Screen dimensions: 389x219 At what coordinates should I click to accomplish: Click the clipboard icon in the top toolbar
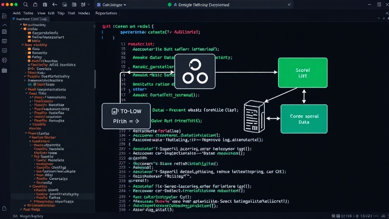click(x=45, y=5)
